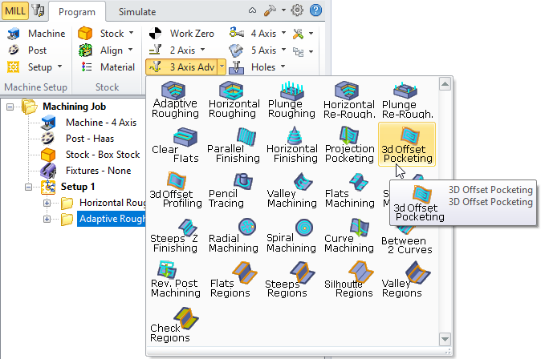The width and height of the screenshot is (541, 359).
Task: Collapse the Setup 1 tree node
Action: (x=28, y=187)
